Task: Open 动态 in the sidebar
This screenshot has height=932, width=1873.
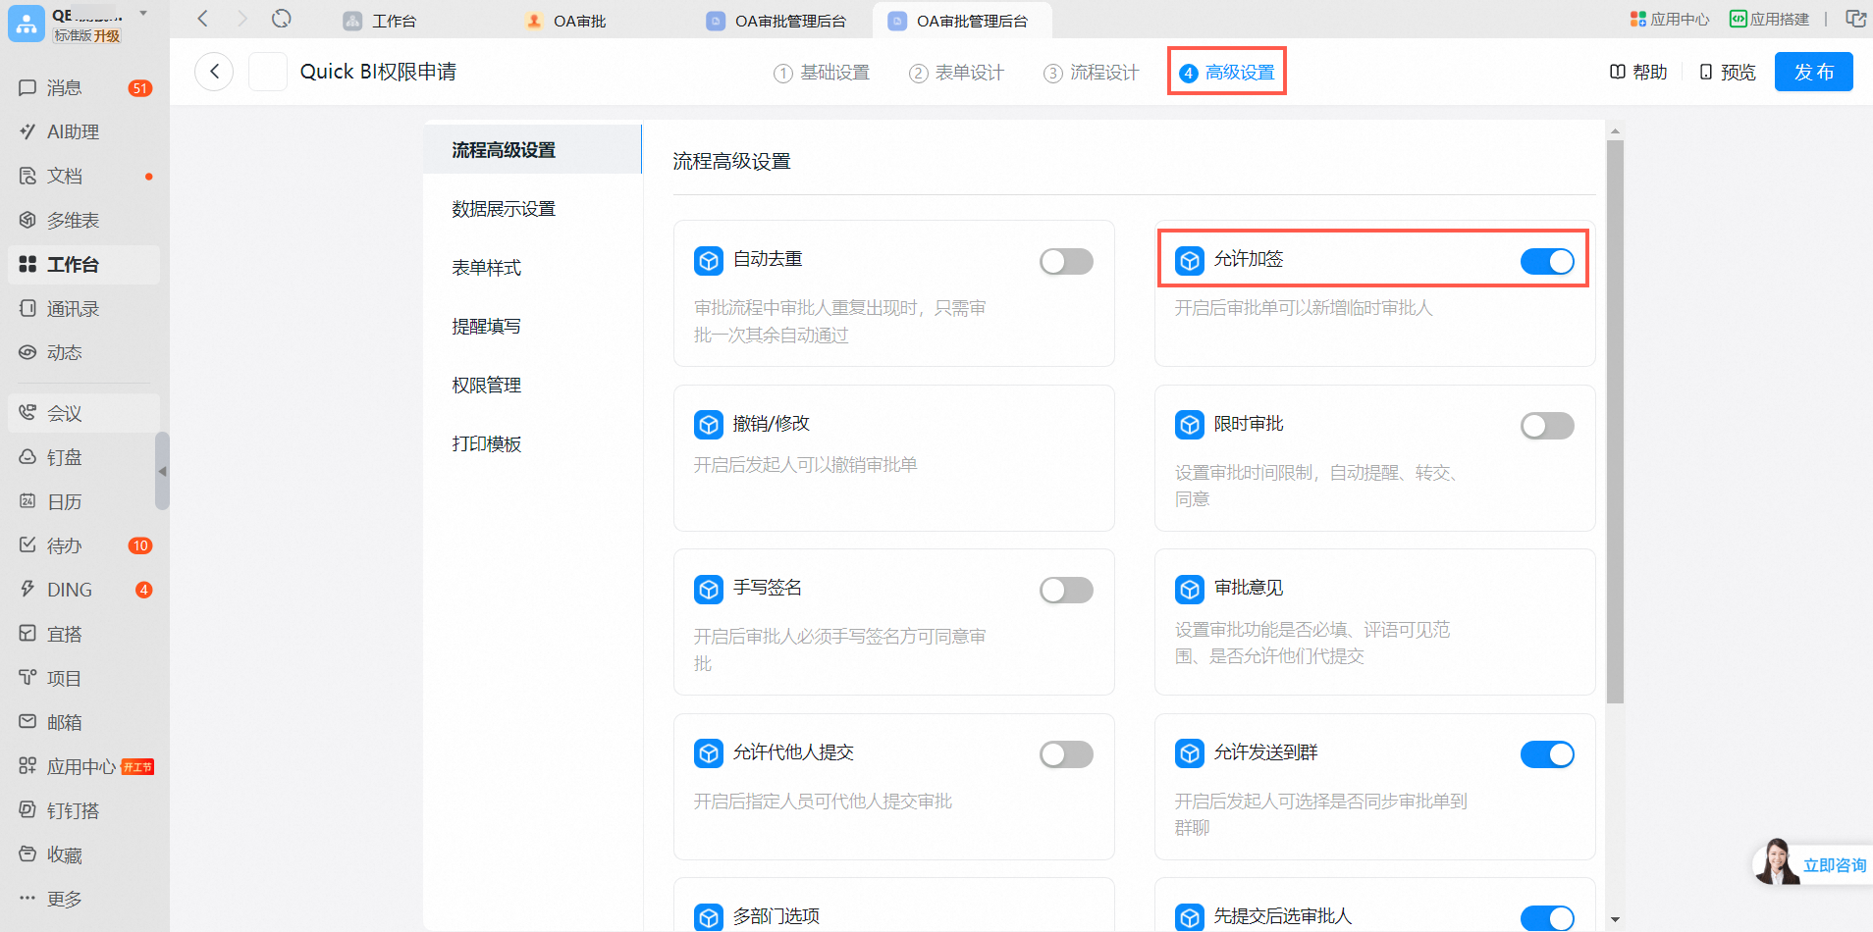Action: click(x=83, y=353)
